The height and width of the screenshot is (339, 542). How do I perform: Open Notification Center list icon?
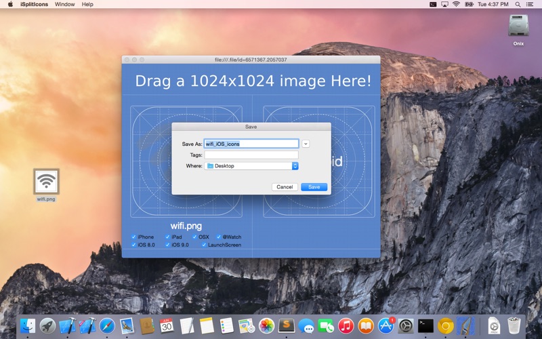(530, 4)
